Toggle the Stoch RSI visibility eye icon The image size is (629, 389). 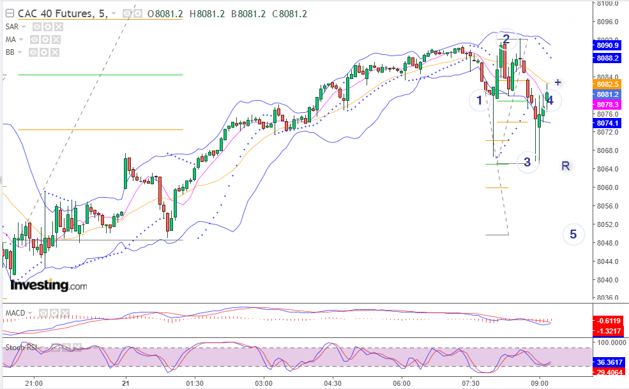click(x=56, y=348)
